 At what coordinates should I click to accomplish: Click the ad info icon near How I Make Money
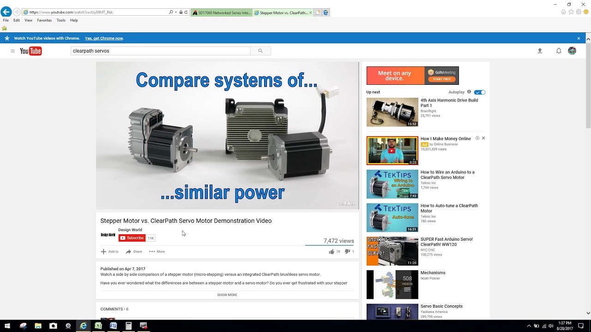click(x=477, y=138)
